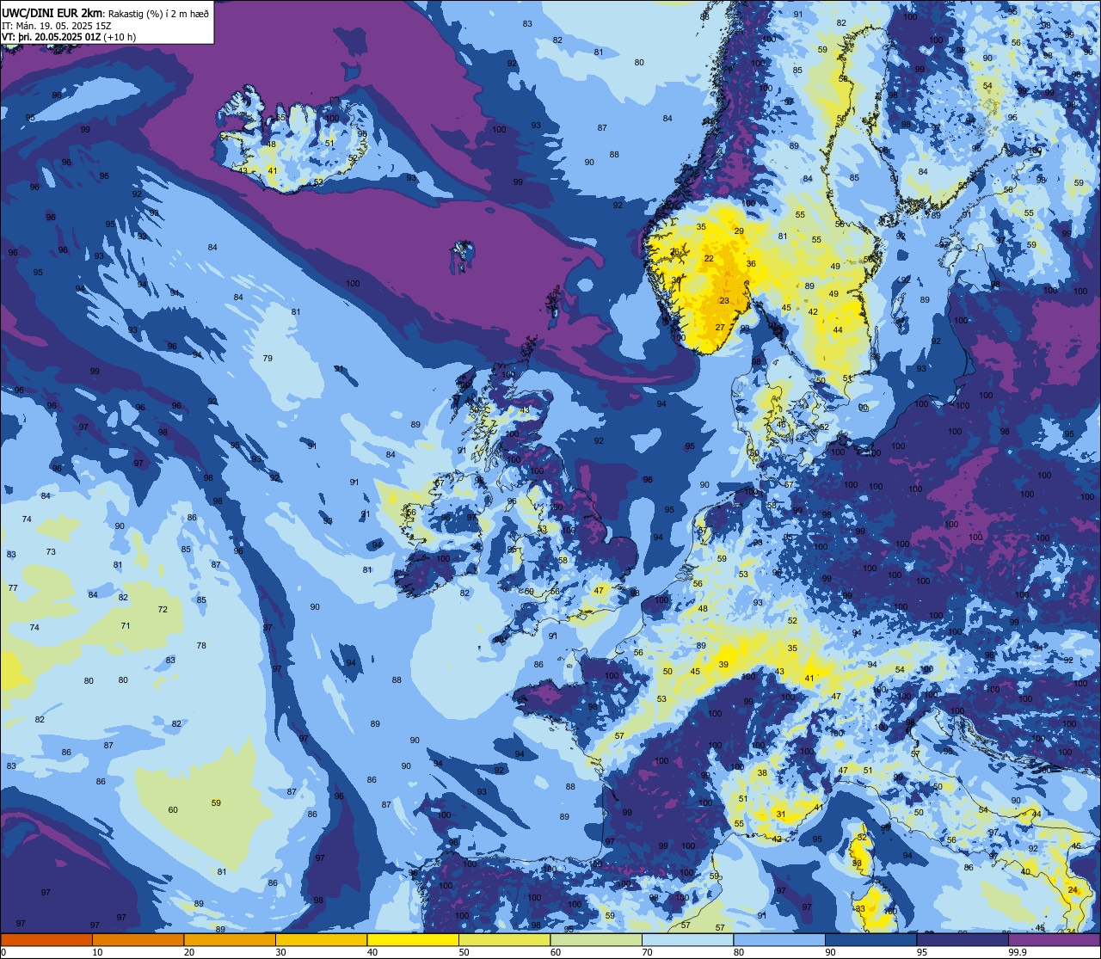Click the value 39 over France
This screenshot has width=1101, height=959.
tap(723, 664)
